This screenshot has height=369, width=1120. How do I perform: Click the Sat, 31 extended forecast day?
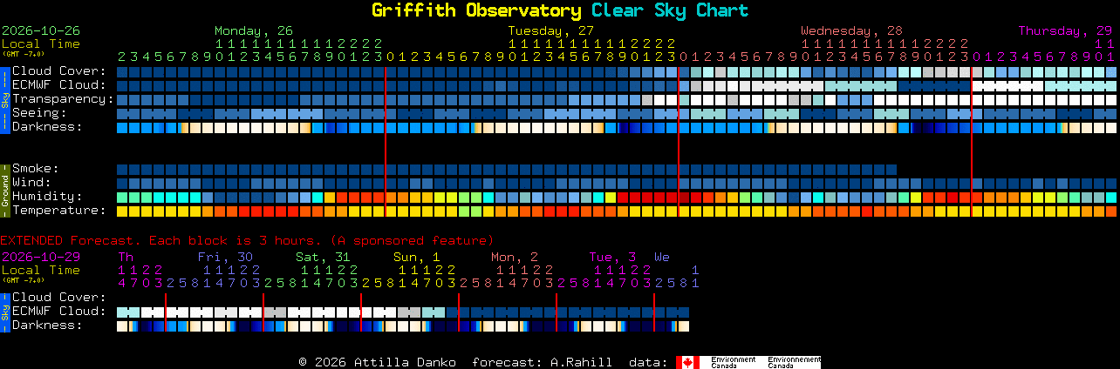[323, 257]
